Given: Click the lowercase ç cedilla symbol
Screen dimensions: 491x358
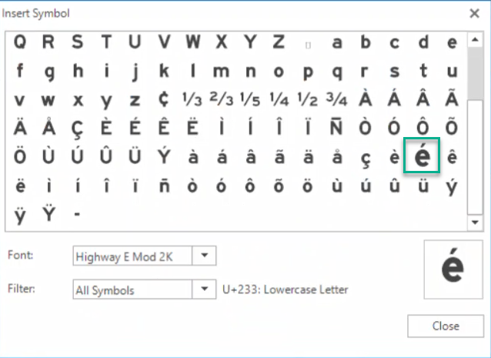Looking at the screenshot, I should click(x=366, y=156).
